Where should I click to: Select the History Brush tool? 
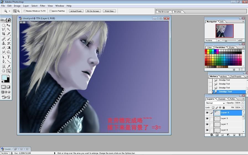[x=8, y=43]
